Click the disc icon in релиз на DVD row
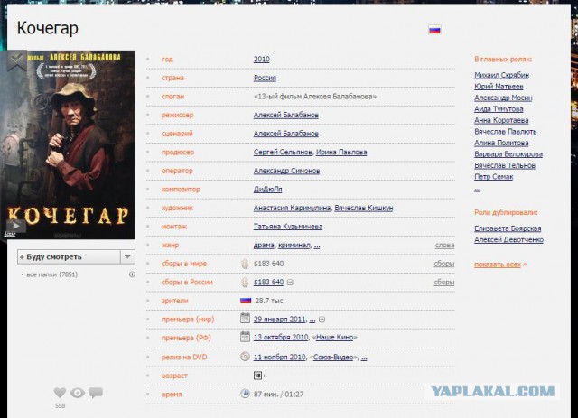The image size is (578, 418). point(245,357)
